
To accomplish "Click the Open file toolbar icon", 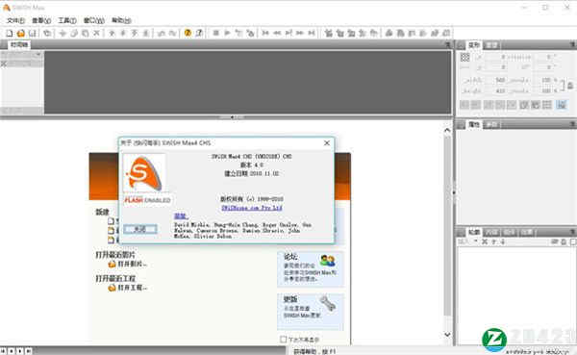I will [20, 33].
